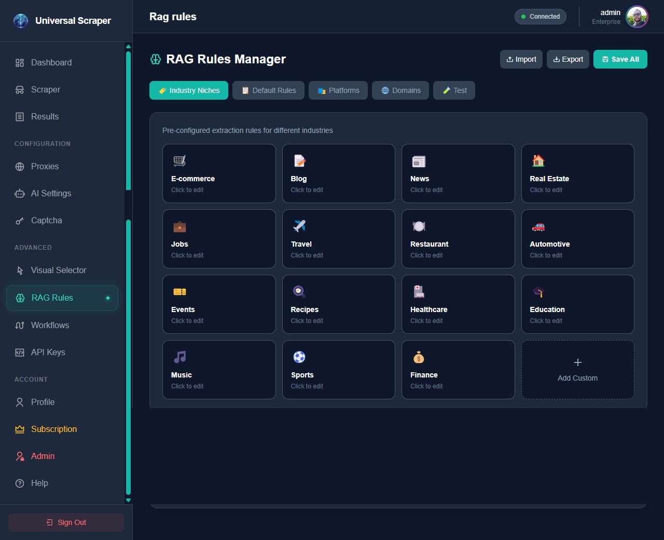Open the Platforms tab
The image size is (664, 540).
338,90
